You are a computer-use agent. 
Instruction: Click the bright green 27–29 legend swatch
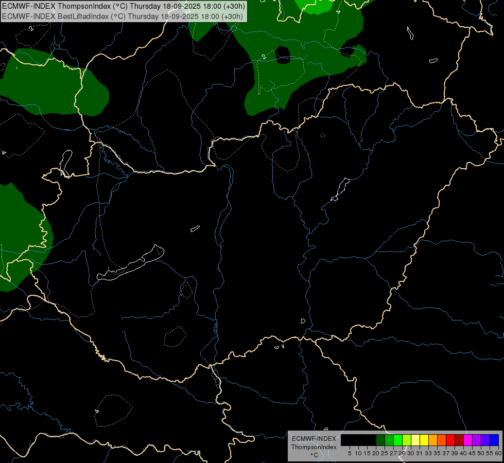click(x=398, y=440)
